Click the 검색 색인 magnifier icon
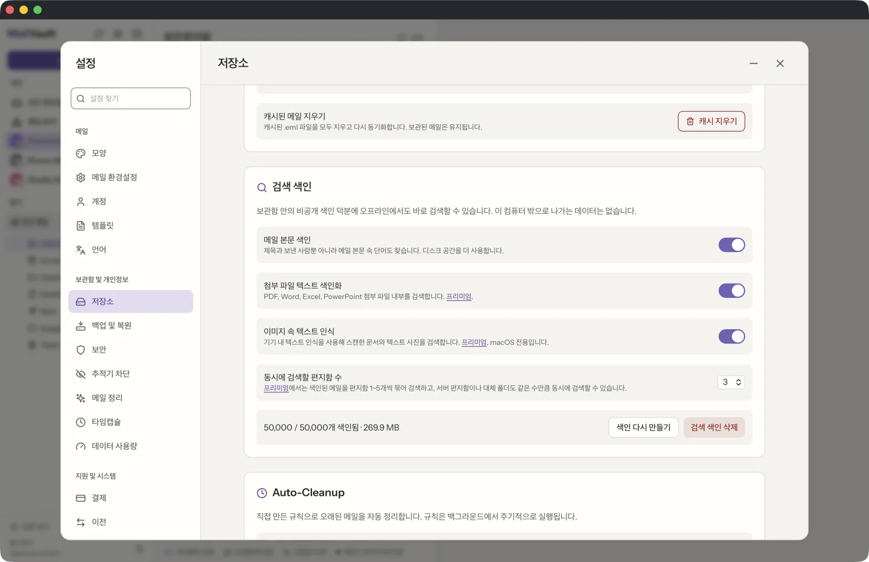869x562 pixels. (x=262, y=188)
